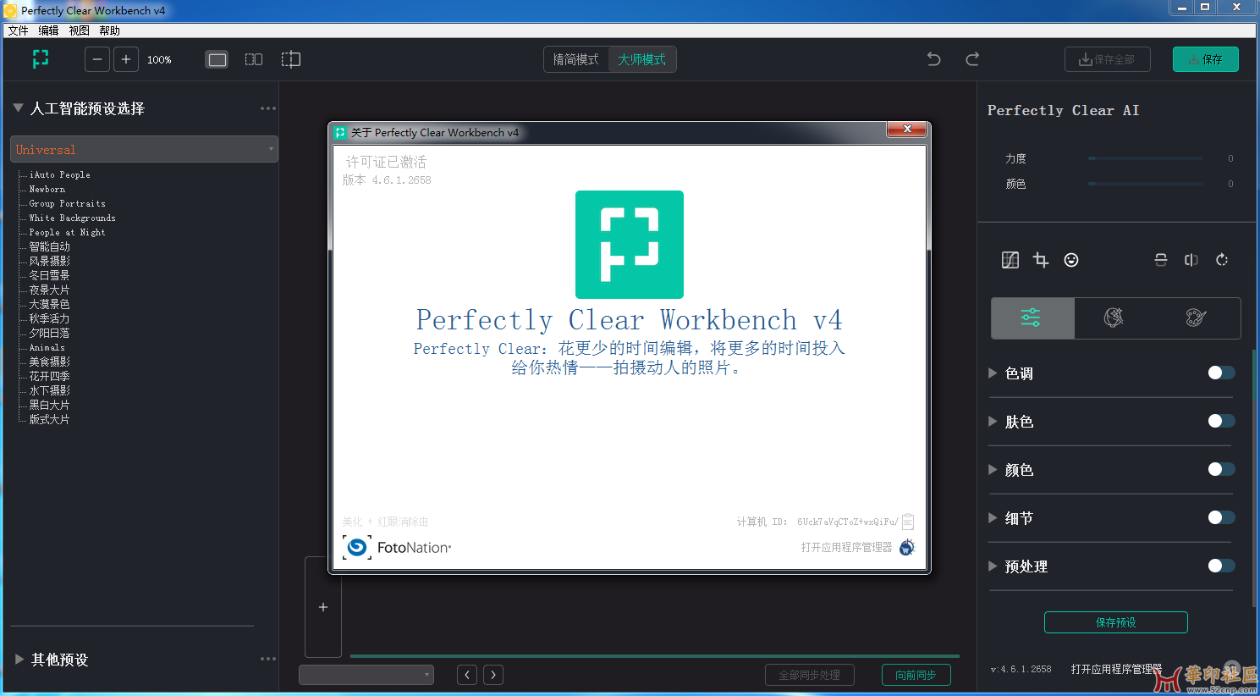
Task: Open the face selection icon
Action: point(1071,260)
